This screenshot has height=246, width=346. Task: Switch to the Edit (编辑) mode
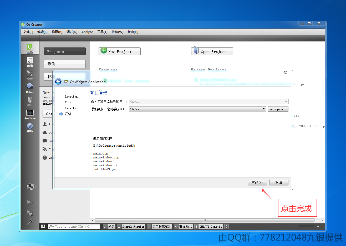[30, 62]
